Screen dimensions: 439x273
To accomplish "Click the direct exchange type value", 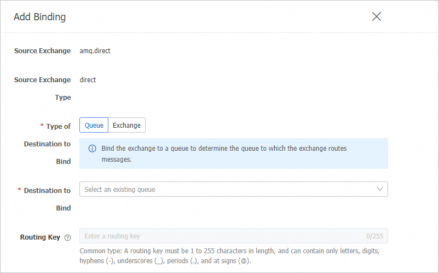I will click(88, 80).
